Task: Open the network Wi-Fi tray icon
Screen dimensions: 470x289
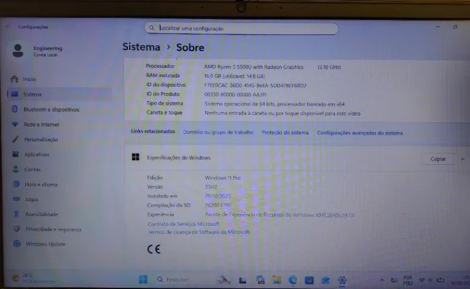Action: tap(422, 281)
